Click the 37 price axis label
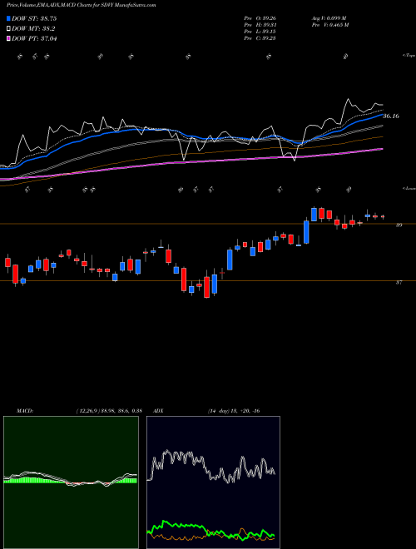The width and height of the screenshot is (416, 549). pos(399,282)
